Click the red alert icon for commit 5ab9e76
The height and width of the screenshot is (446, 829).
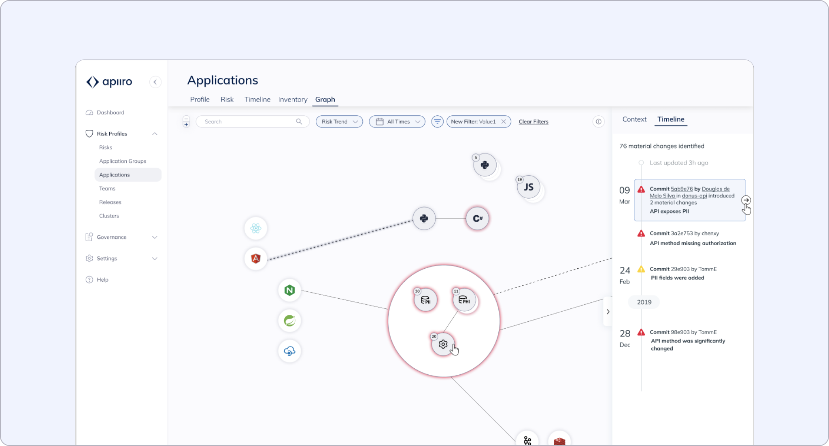[641, 189]
